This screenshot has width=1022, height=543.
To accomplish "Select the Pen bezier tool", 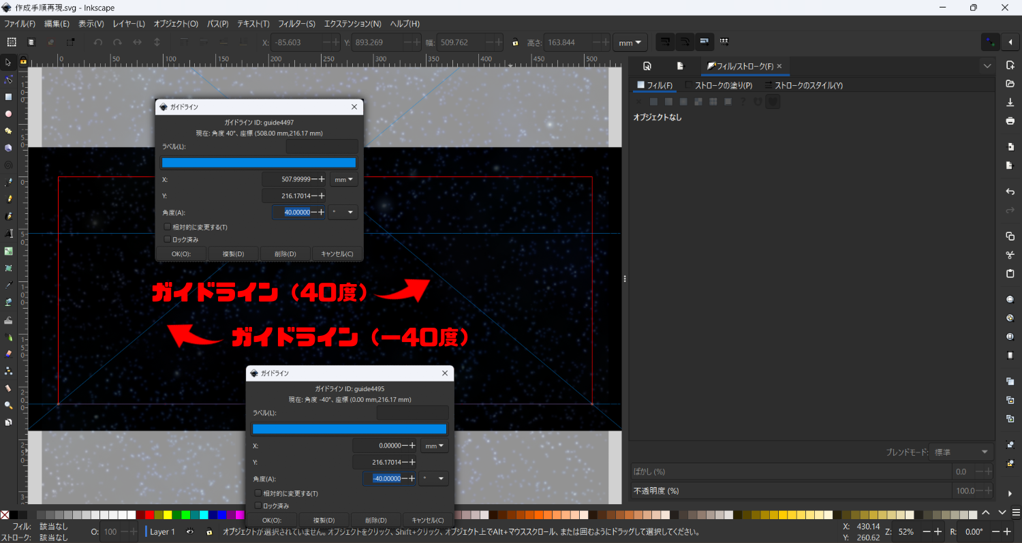I will click(x=8, y=183).
